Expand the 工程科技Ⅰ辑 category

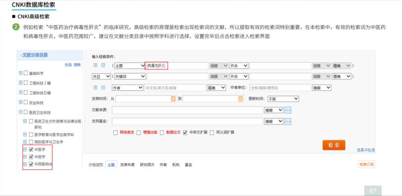pos(21,83)
